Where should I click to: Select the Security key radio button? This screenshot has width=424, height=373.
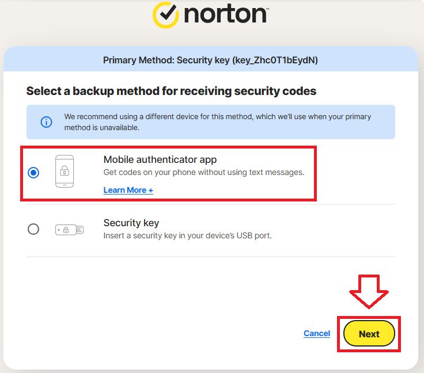click(x=33, y=229)
